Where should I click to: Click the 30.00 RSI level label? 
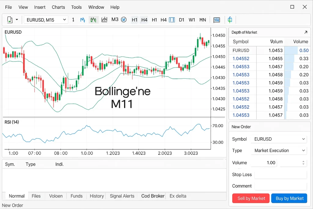pyautogui.click(x=218, y=142)
